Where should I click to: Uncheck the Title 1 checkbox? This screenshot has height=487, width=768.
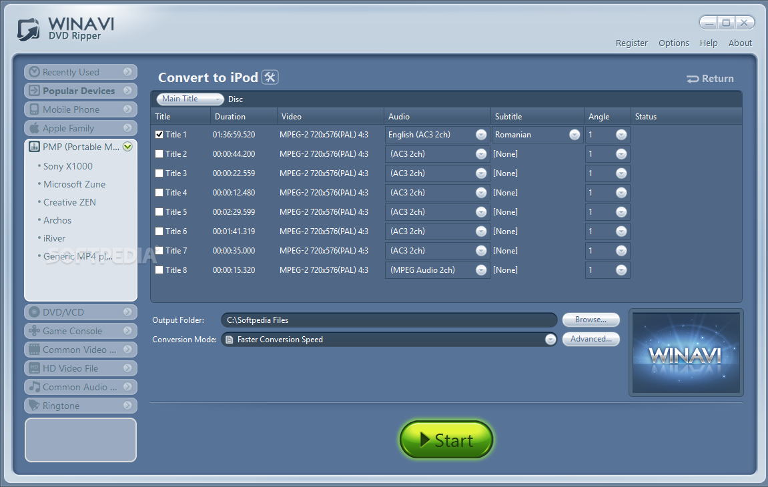(x=159, y=134)
